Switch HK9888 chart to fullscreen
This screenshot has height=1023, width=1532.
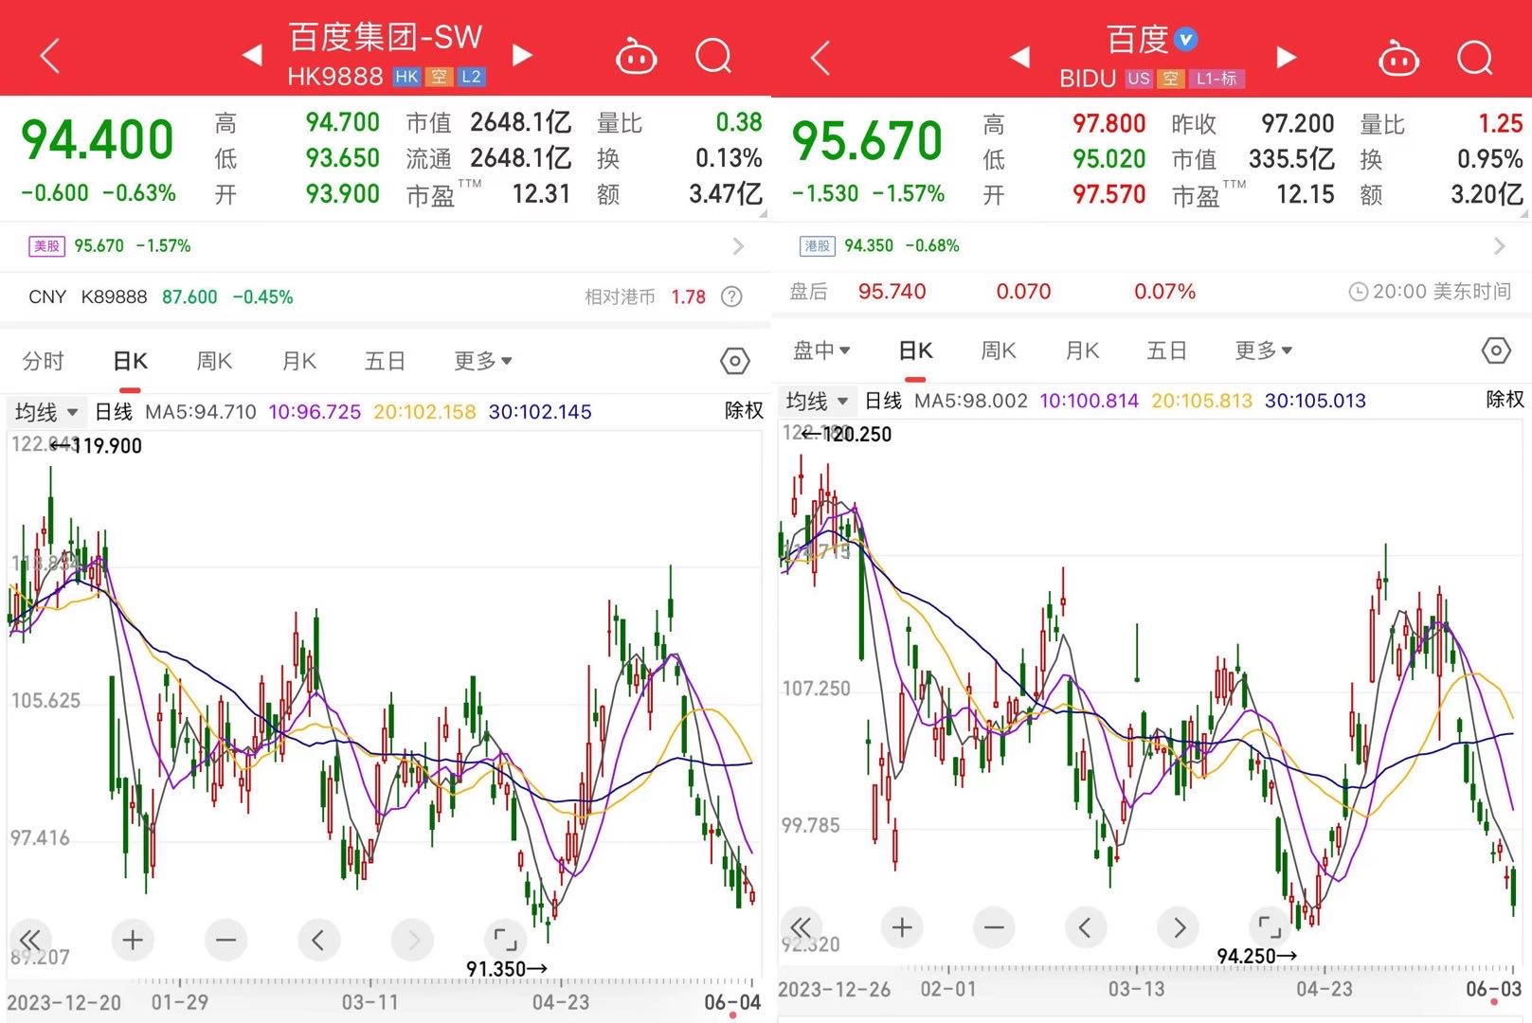pos(506,940)
